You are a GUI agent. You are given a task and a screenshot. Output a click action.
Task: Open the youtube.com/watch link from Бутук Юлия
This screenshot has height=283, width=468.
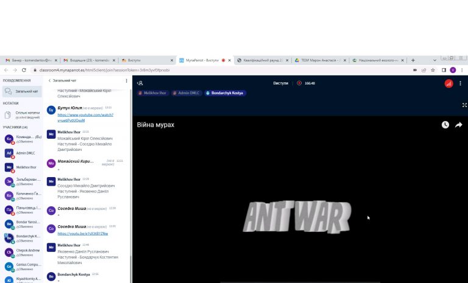(85, 117)
